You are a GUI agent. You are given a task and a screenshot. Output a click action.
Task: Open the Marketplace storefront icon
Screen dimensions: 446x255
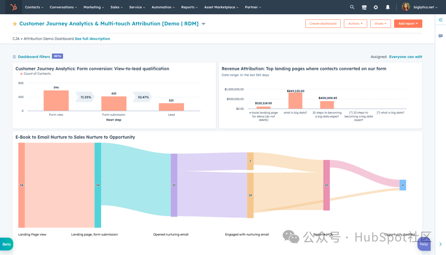pyautogui.click(x=364, y=7)
